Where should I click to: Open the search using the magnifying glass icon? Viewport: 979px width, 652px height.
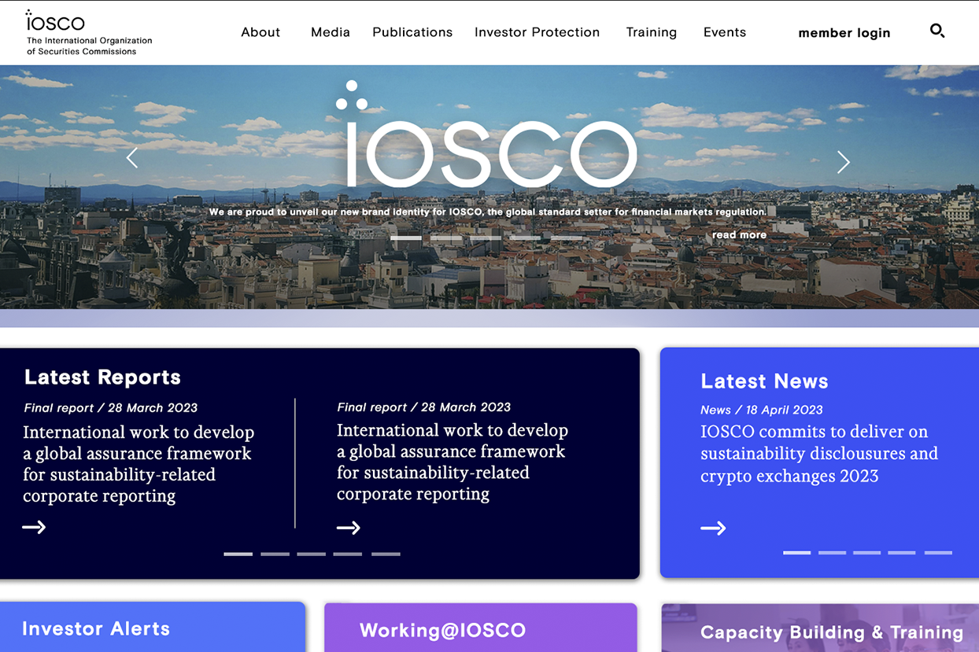pos(937,31)
